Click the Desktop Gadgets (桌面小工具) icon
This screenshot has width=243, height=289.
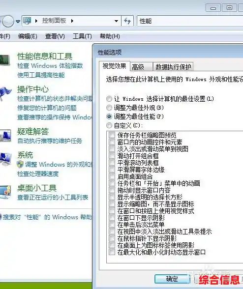tap(5, 192)
